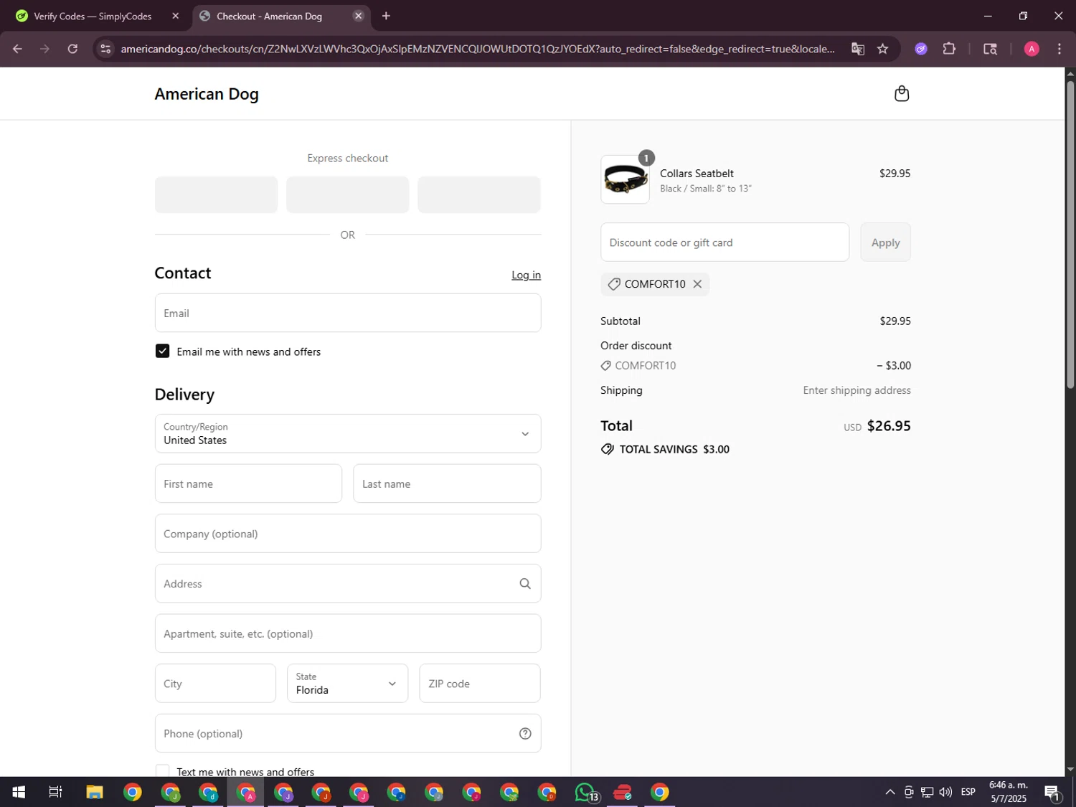Click the browser address bar URL

tap(477, 49)
